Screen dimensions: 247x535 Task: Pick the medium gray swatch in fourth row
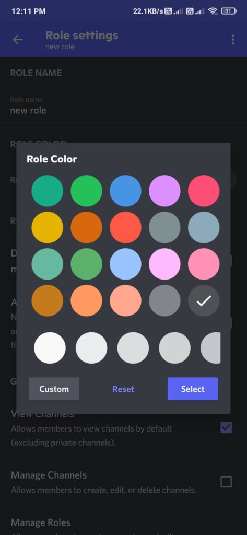tap(165, 300)
